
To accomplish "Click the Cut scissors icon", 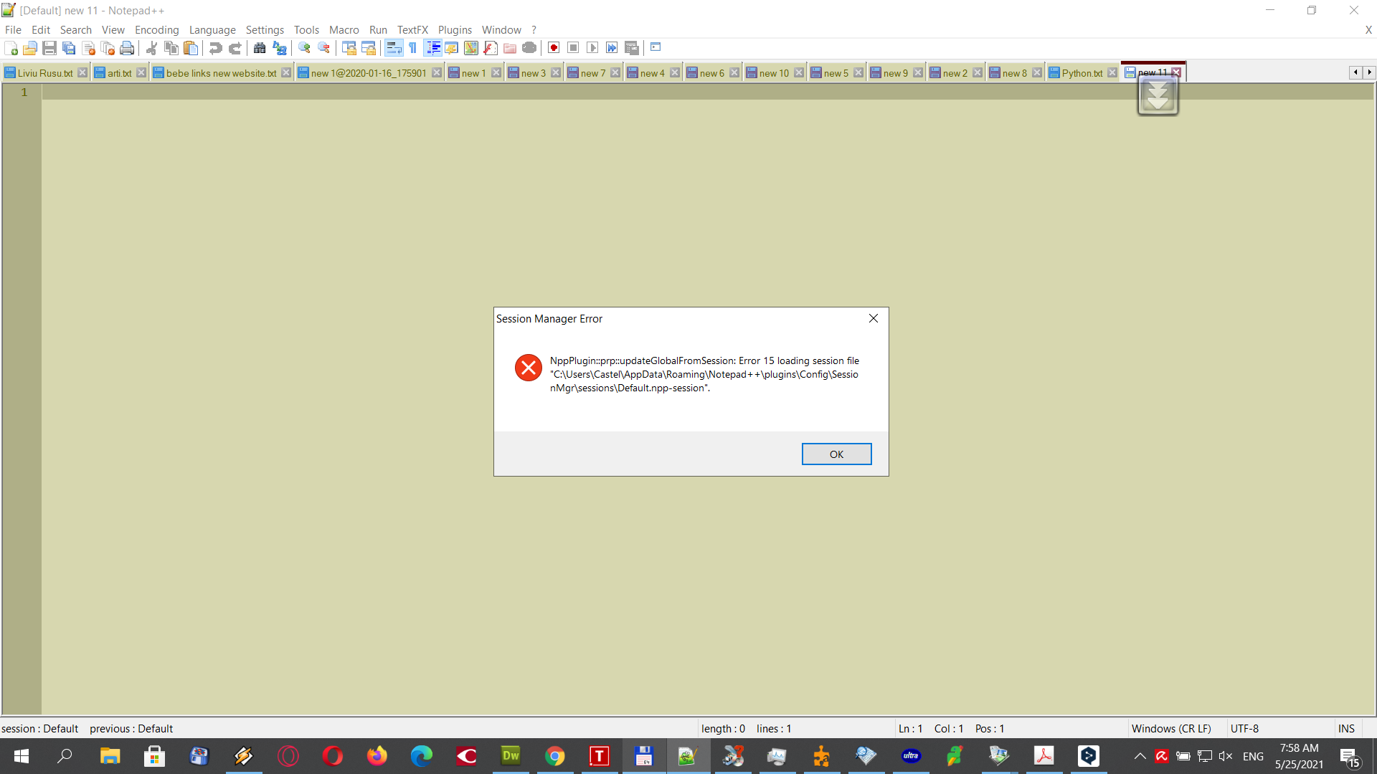I will tap(151, 48).
